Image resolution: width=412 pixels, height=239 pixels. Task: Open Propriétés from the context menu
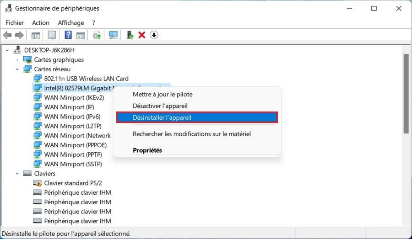tap(197, 150)
